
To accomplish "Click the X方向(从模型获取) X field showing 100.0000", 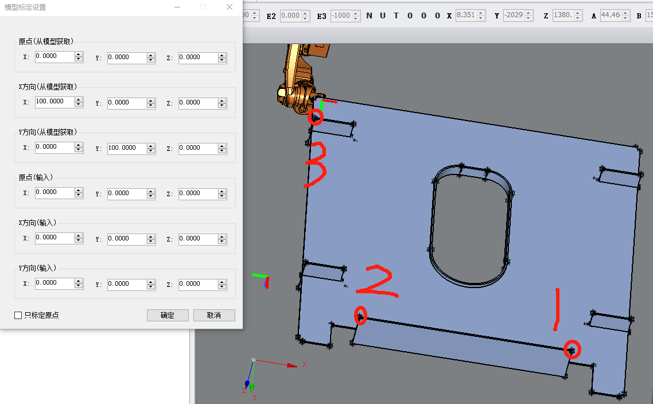I will pyautogui.click(x=55, y=102).
